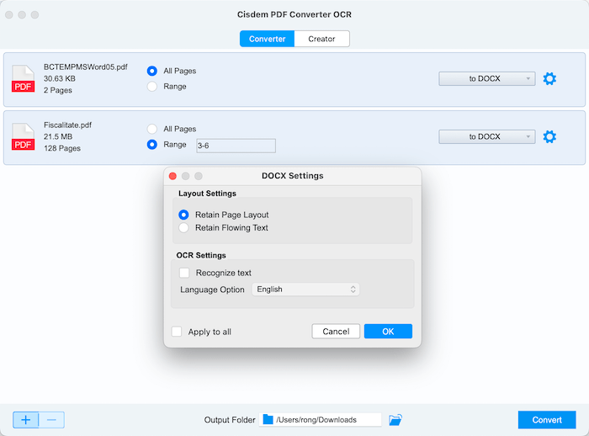Open settings gear for Fiscalitate.pdf

click(x=549, y=136)
